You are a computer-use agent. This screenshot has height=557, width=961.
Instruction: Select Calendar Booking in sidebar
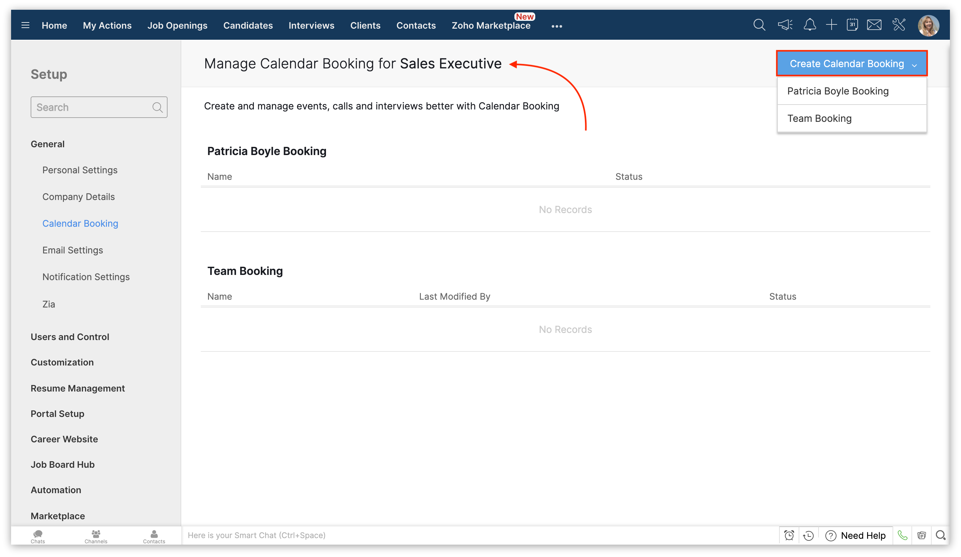point(80,223)
